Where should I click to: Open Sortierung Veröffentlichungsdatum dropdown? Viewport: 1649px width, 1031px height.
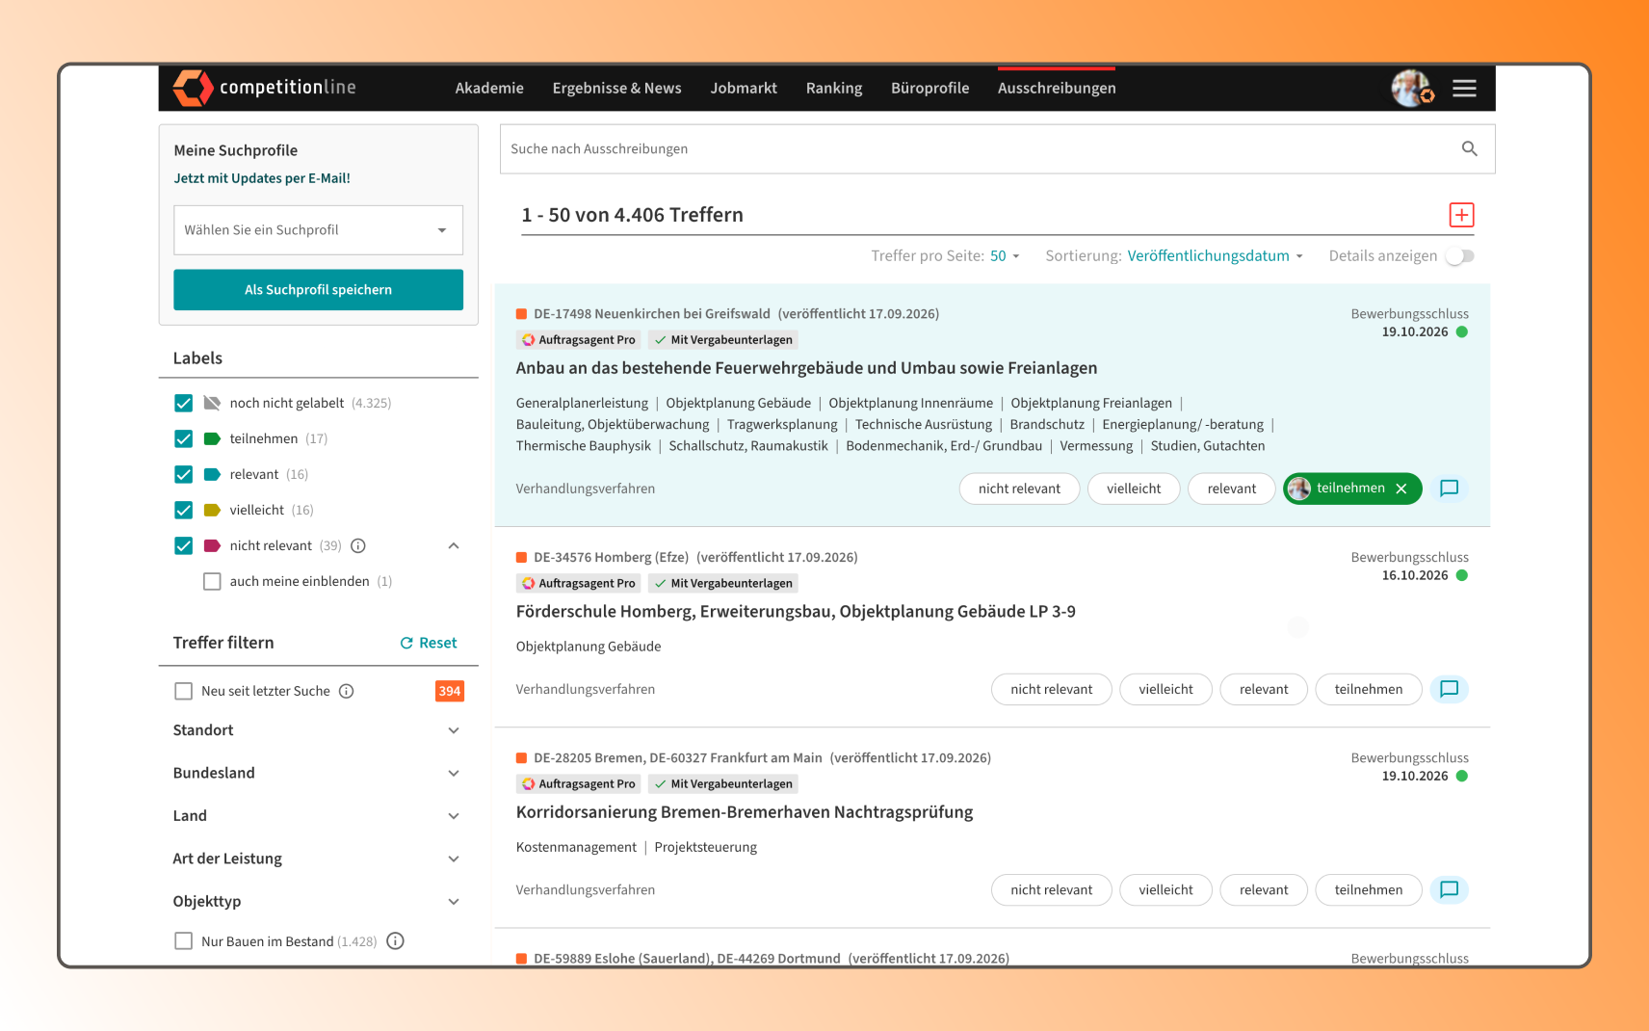click(1215, 255)
